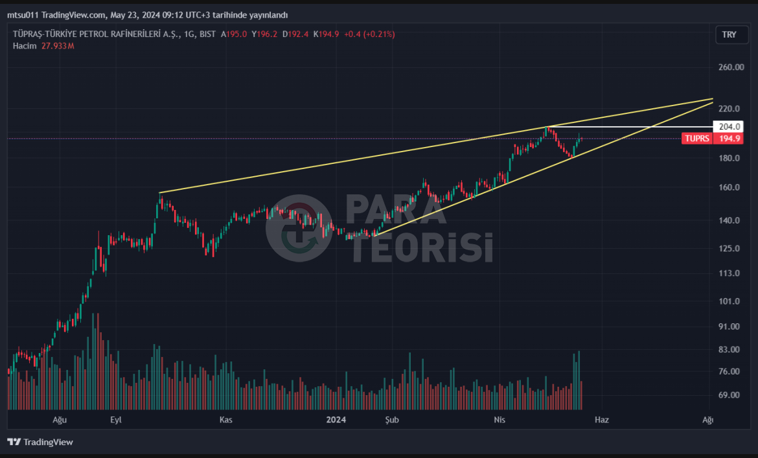The width and height of the screenshot is (758, 458).
Task: Click the 180.0 price axis value
Action: [x=729, y=158]
